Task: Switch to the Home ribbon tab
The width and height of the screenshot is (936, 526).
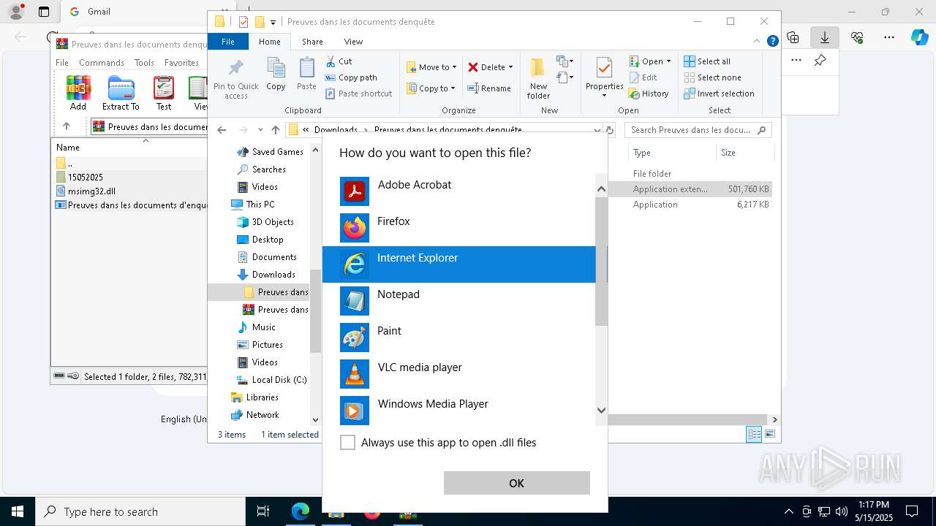Action: pyautogui.click(x=270, y=42)
